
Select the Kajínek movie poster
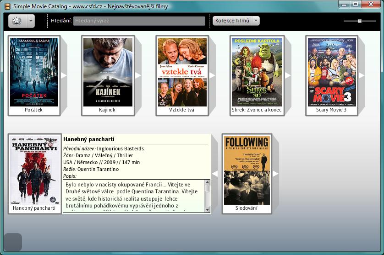(108, 72)
